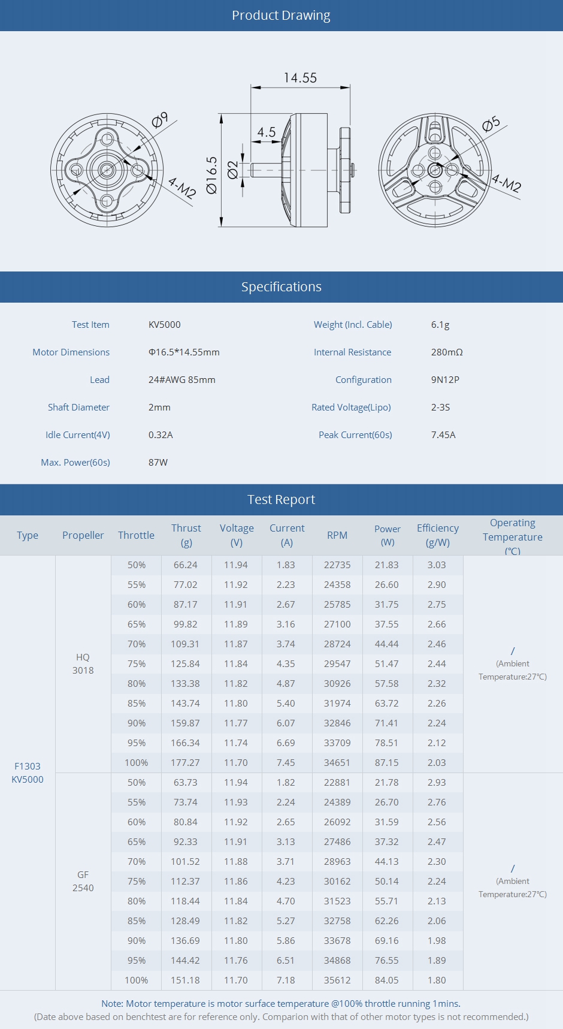Click the Internal Resistance spec label
This screenshot has height=1029, width=563.
click(352, 352)
